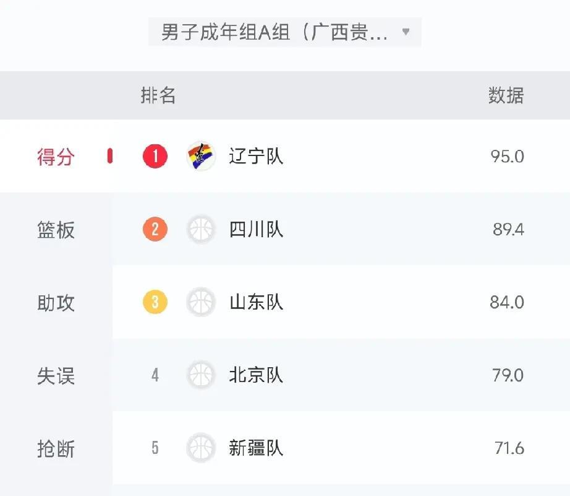Open the 辽宁队 team name link

coord(256,157)
